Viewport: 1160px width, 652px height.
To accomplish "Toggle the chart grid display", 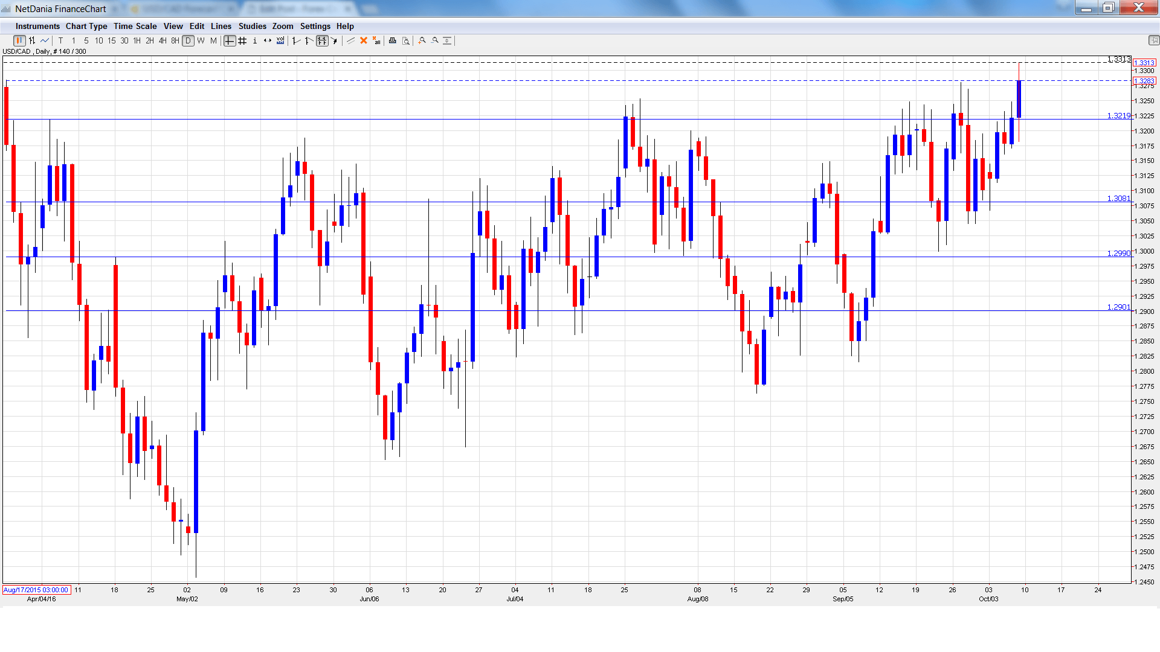I will coord(242,40).
